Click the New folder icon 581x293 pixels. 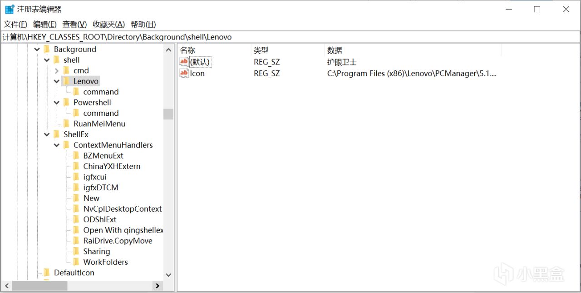pyautogui.click(x=76, y=198)
